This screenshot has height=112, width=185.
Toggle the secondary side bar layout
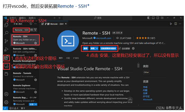click(x=158, y=18)
